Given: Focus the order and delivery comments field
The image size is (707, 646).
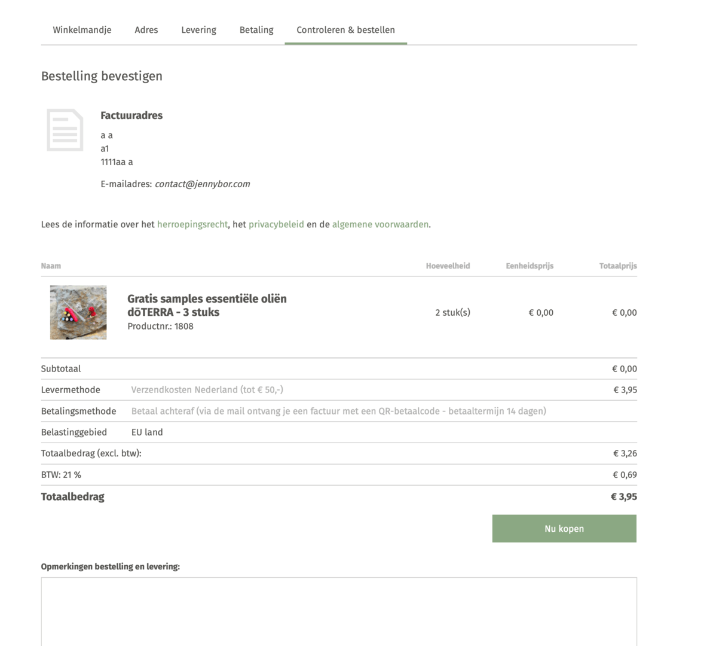Looking at the screenshot, I should click(339, 610).
